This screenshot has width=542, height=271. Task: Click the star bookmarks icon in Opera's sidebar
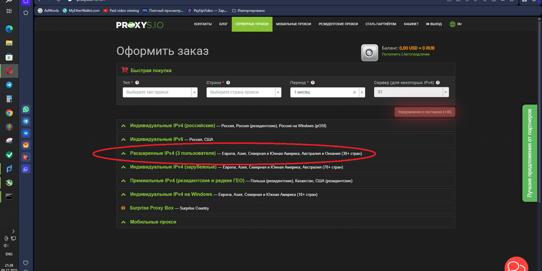[x=26, y=13]
